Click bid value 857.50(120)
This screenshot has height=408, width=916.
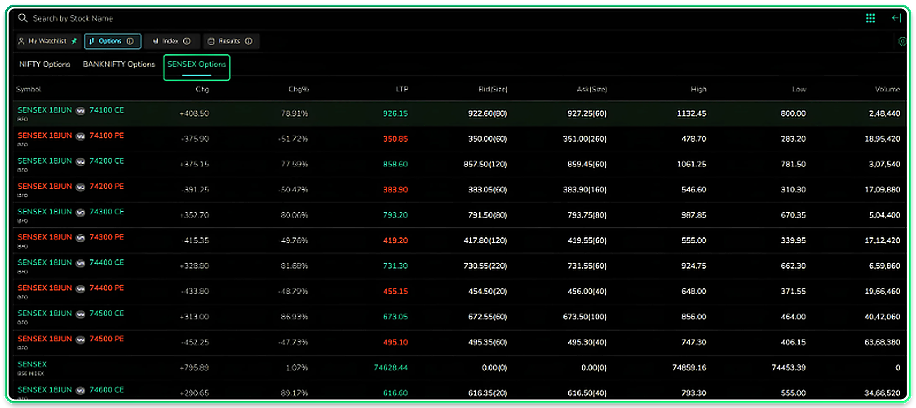pyautogui.click(x=485, y=164)
